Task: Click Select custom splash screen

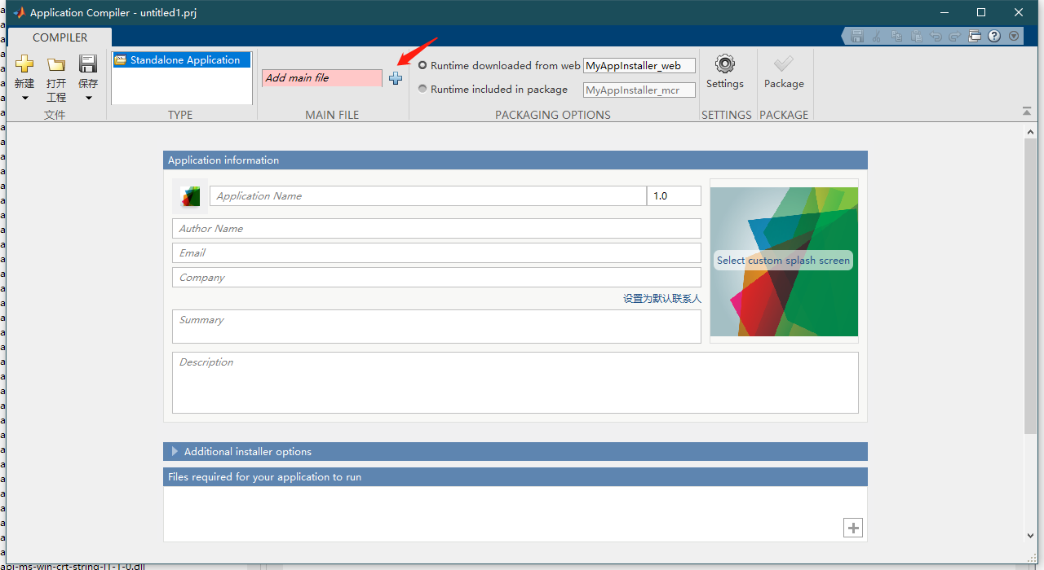Action: [x=784, y=260]
